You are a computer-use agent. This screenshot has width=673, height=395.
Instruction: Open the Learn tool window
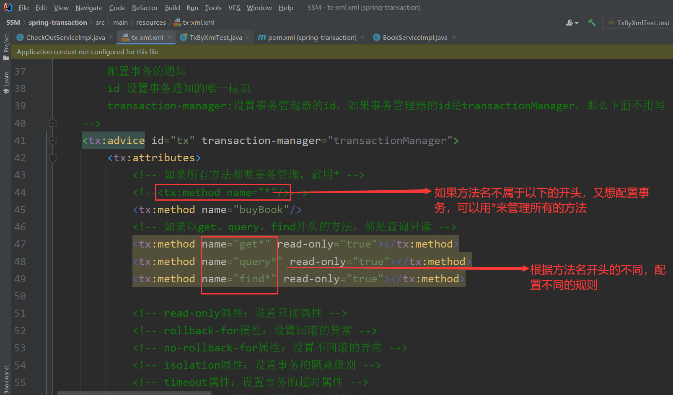[x=6, y=83]
